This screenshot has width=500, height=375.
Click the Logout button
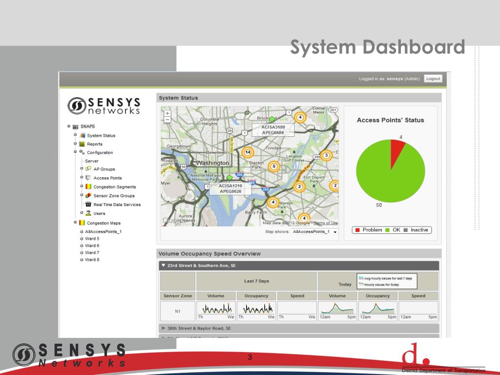(x=433, y=79)
